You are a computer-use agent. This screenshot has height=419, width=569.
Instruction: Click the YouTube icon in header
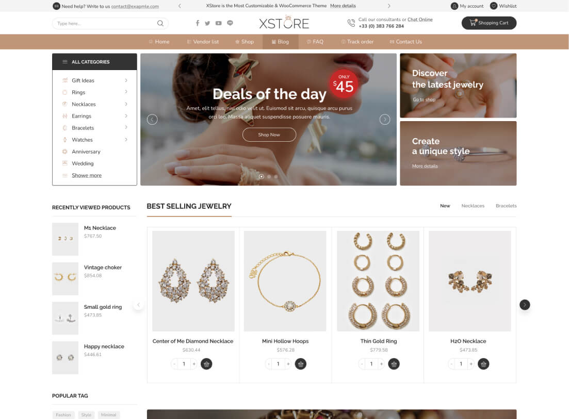[x=218, y=23]
